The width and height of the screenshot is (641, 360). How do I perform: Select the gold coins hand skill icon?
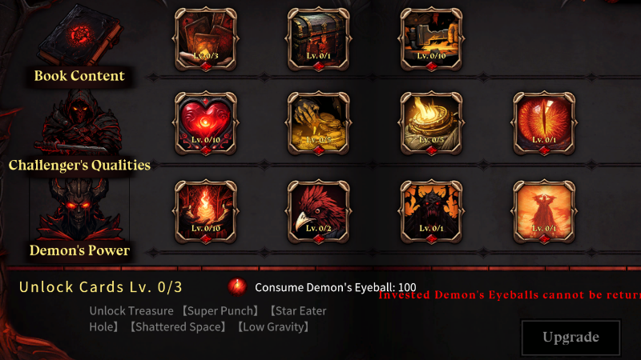[x=318, y=123]
